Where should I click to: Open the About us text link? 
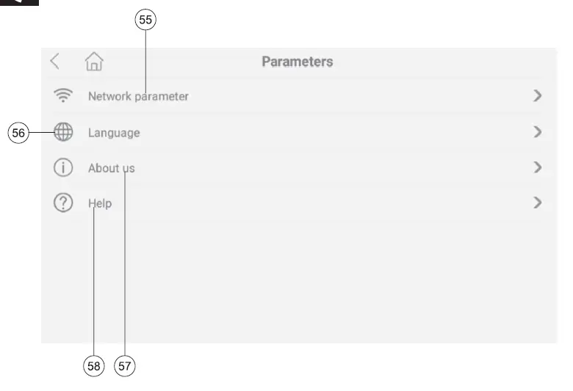pos(111,168)
